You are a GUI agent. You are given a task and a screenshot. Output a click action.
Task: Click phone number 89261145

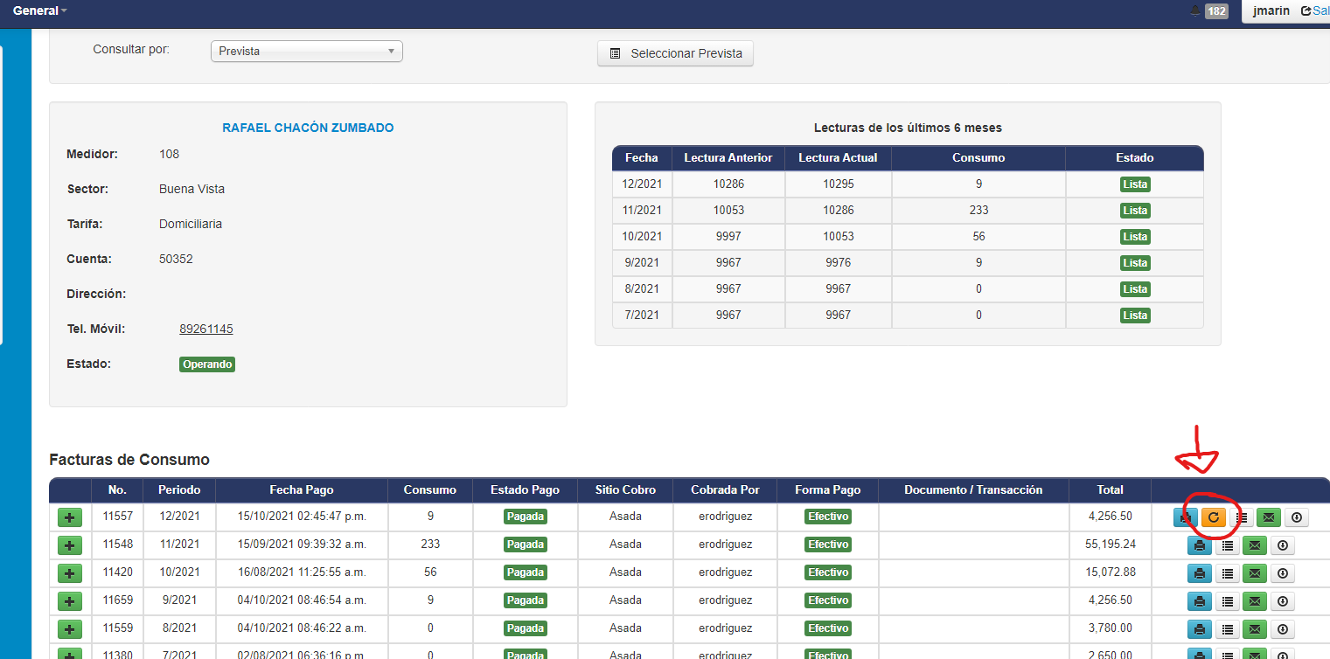pos(206,329)
